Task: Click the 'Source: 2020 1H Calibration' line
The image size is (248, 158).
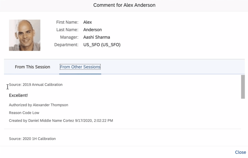Action: tap(32, 138)
